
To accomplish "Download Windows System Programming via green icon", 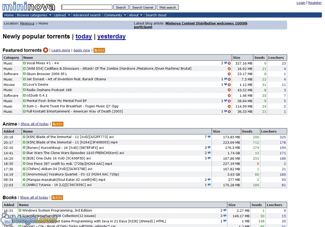I will point(20,210).
